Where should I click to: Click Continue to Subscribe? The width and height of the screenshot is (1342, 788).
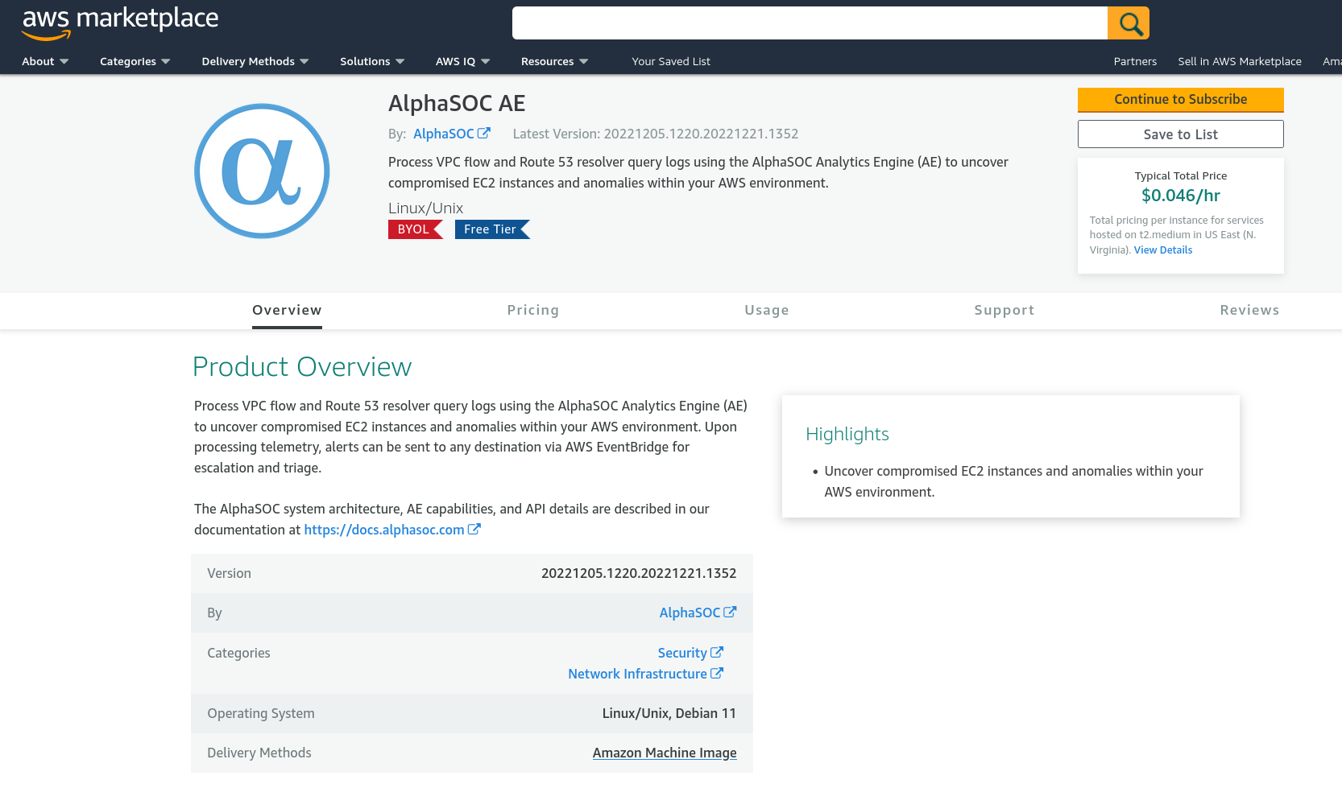[1180, 100]
